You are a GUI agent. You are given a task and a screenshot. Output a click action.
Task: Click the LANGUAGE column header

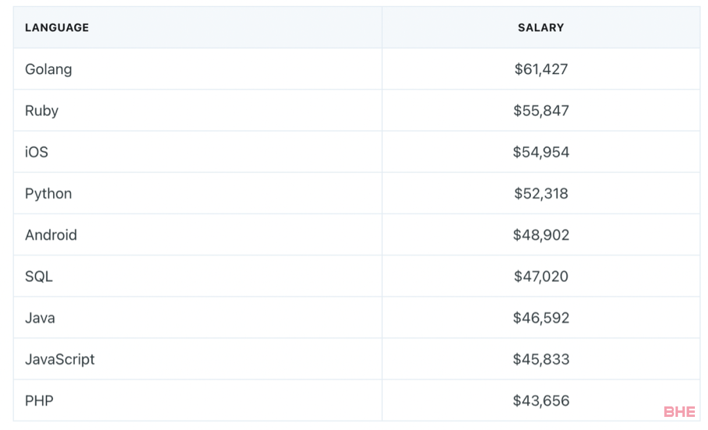[x=57, y=28]
